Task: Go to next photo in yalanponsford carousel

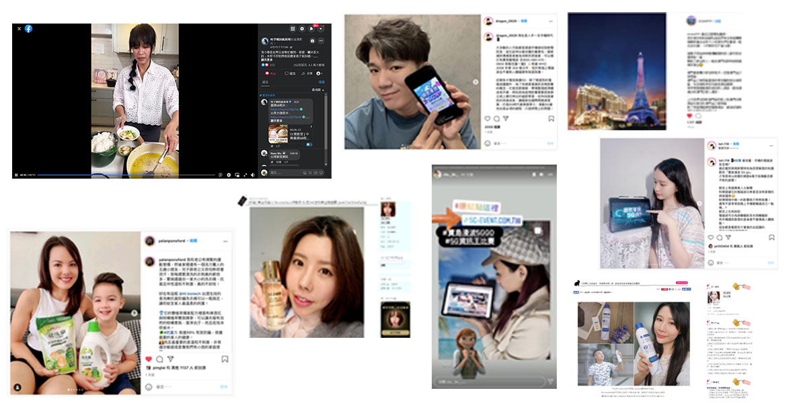Action: 133,314
